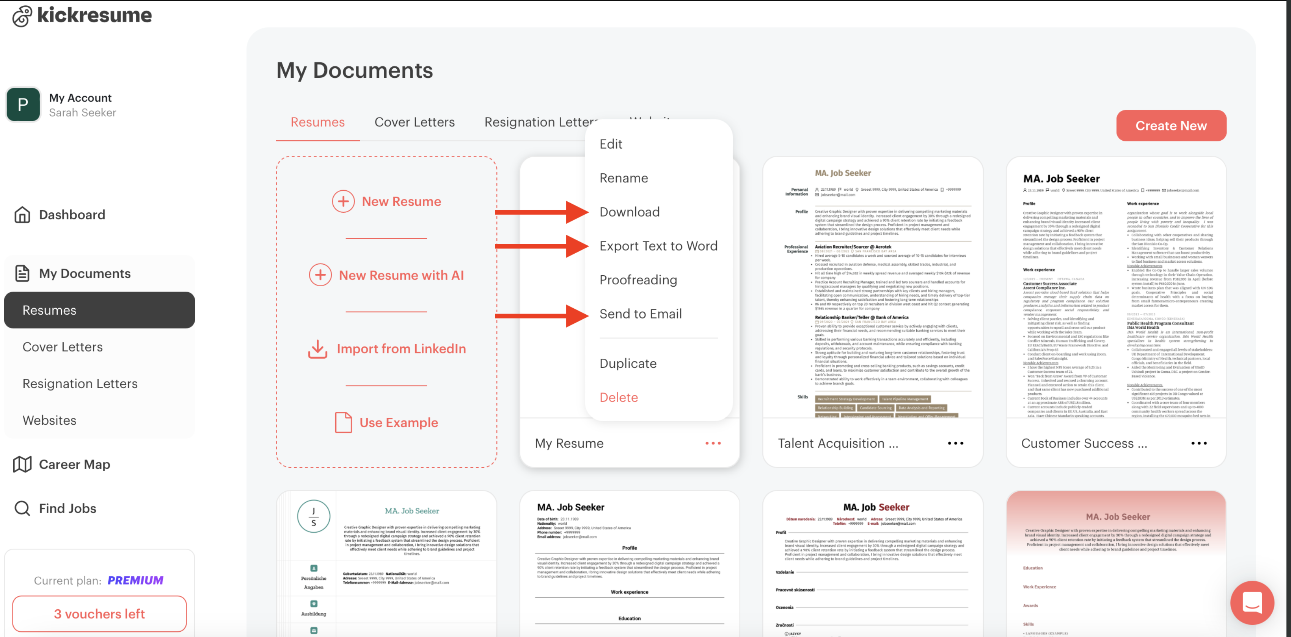Open Talent Acquisition three-dot options menu
Viewport: 1291px width, 637px height.
pyautogui.click(x=955, y=443)
